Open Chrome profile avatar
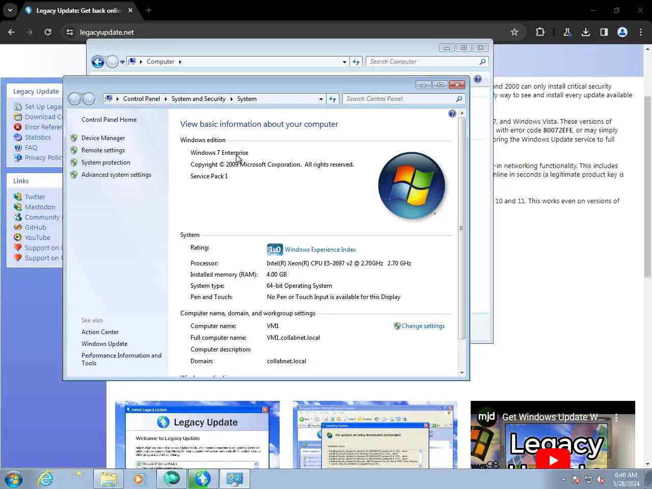The width and height of the screenshot is (652, 489). (622, 32)
